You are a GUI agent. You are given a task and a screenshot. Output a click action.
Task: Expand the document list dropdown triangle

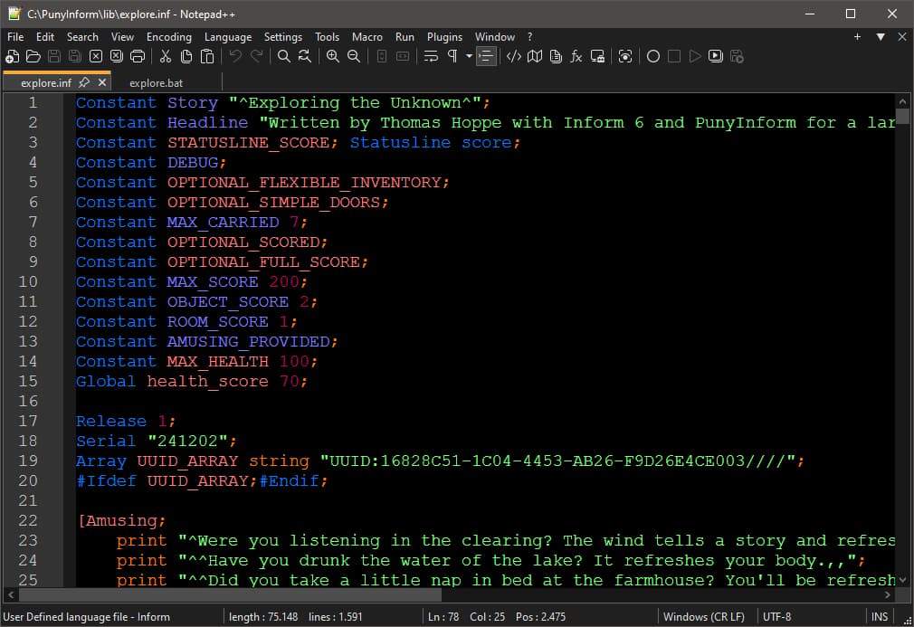point(881,37)
